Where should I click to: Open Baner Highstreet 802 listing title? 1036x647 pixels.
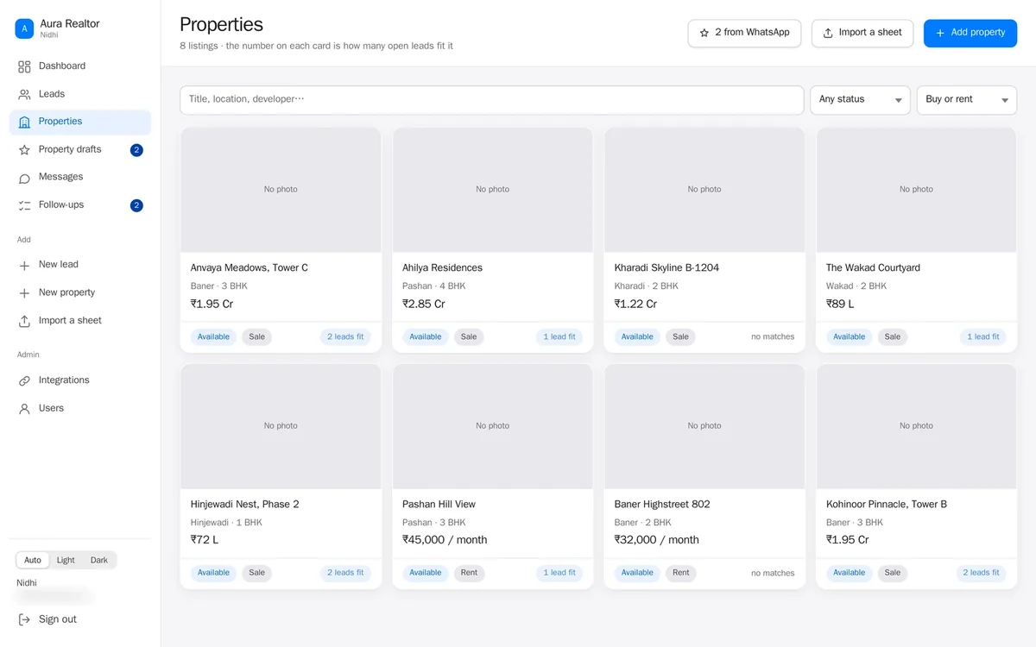(x=662, y=505)
